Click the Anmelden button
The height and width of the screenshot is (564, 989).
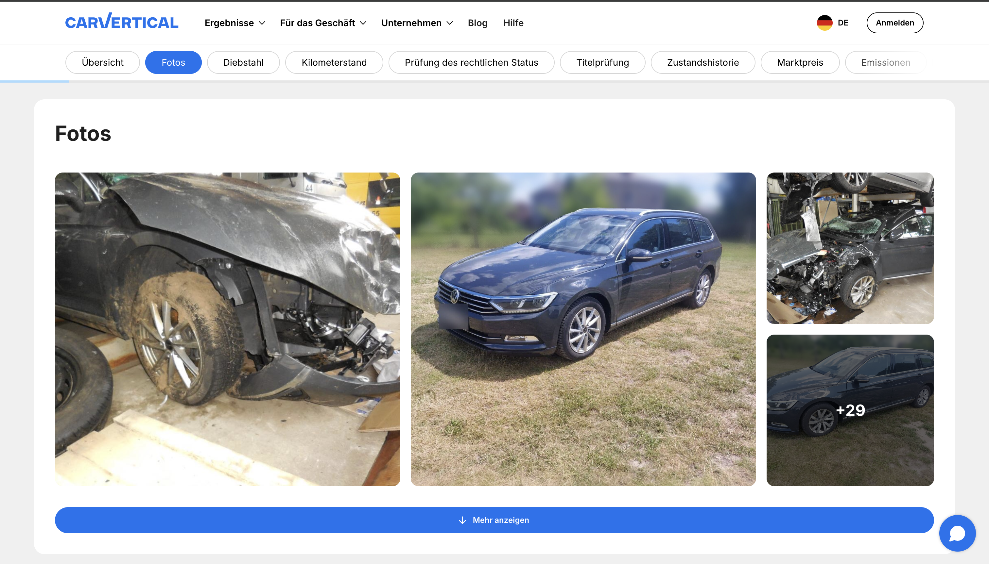[x=894, y=23]
